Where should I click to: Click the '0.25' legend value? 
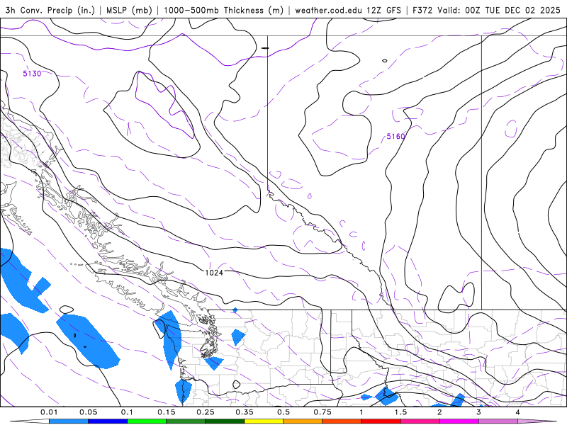[x=206, y=412]
